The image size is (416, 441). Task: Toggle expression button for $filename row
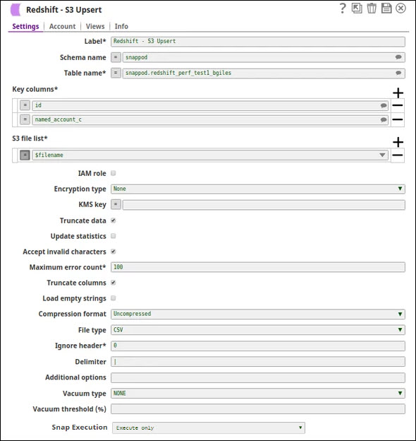pyautogui.click(x=25, y=155)
